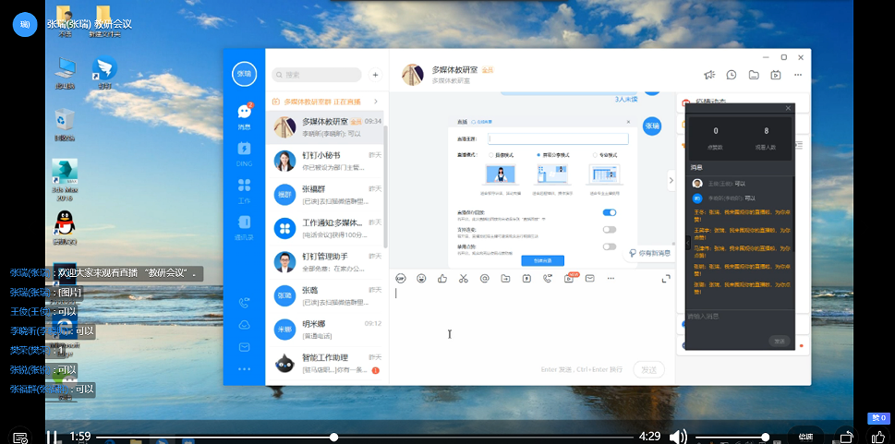895x444 pixels.
Task: Open the 张璐 conversation
Action: 325,295
